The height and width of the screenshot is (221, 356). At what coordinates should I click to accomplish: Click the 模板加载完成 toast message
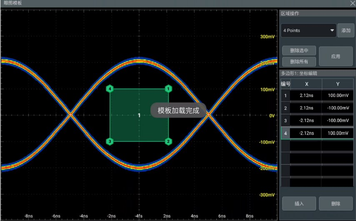pyautogui.click(x=178, y=110)
